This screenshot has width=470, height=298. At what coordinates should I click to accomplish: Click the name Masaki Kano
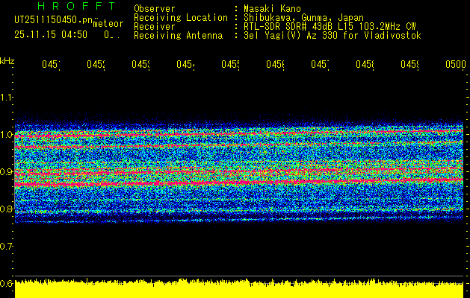pyautogui.click(x=272, y=8)
